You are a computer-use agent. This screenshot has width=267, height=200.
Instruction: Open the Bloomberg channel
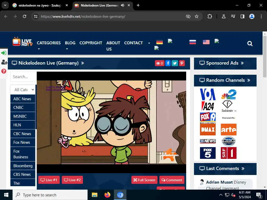point(23,166)
